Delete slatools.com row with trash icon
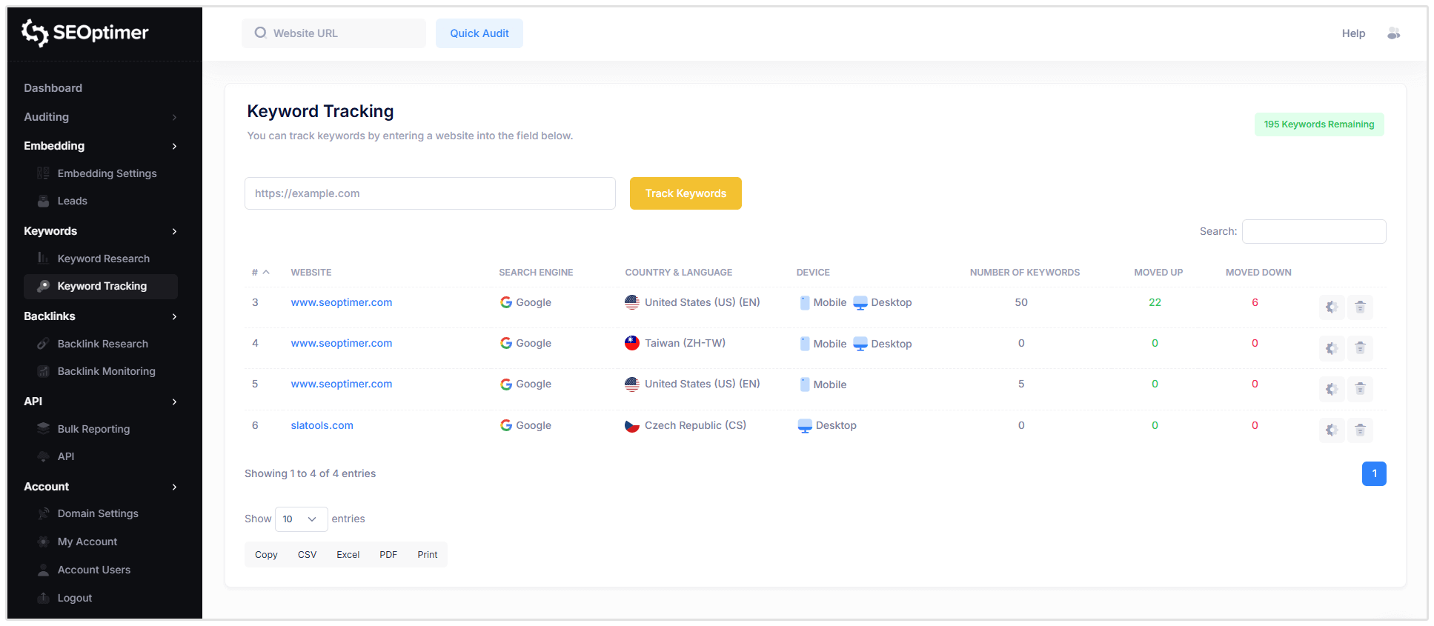This screenshot has height=626, width=1434. click(x=1361, y=430)
